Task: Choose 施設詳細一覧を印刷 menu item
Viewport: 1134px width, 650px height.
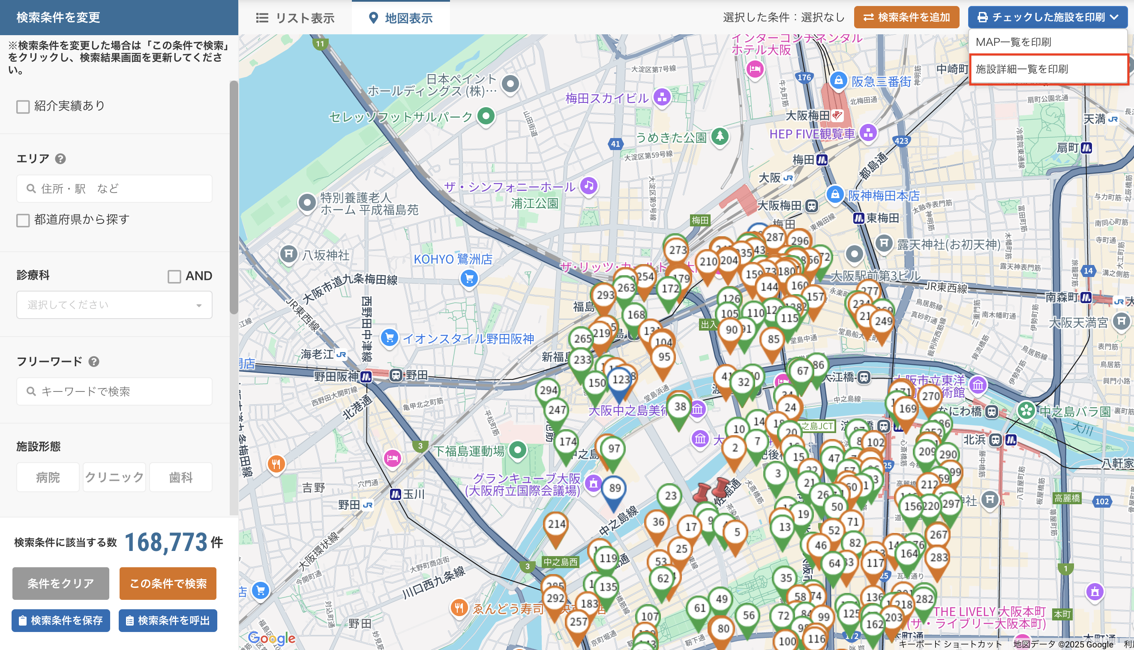Action: (1048, 69)
